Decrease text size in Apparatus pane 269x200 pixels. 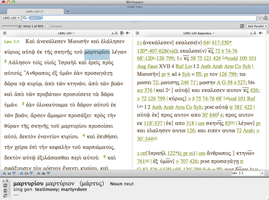(x=251, y=34)
